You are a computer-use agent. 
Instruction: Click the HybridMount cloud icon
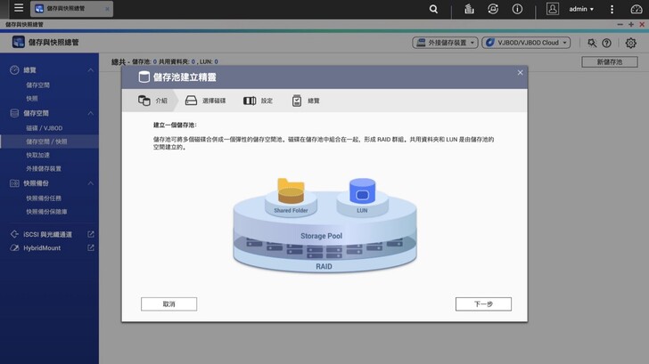tap(14, 248)
